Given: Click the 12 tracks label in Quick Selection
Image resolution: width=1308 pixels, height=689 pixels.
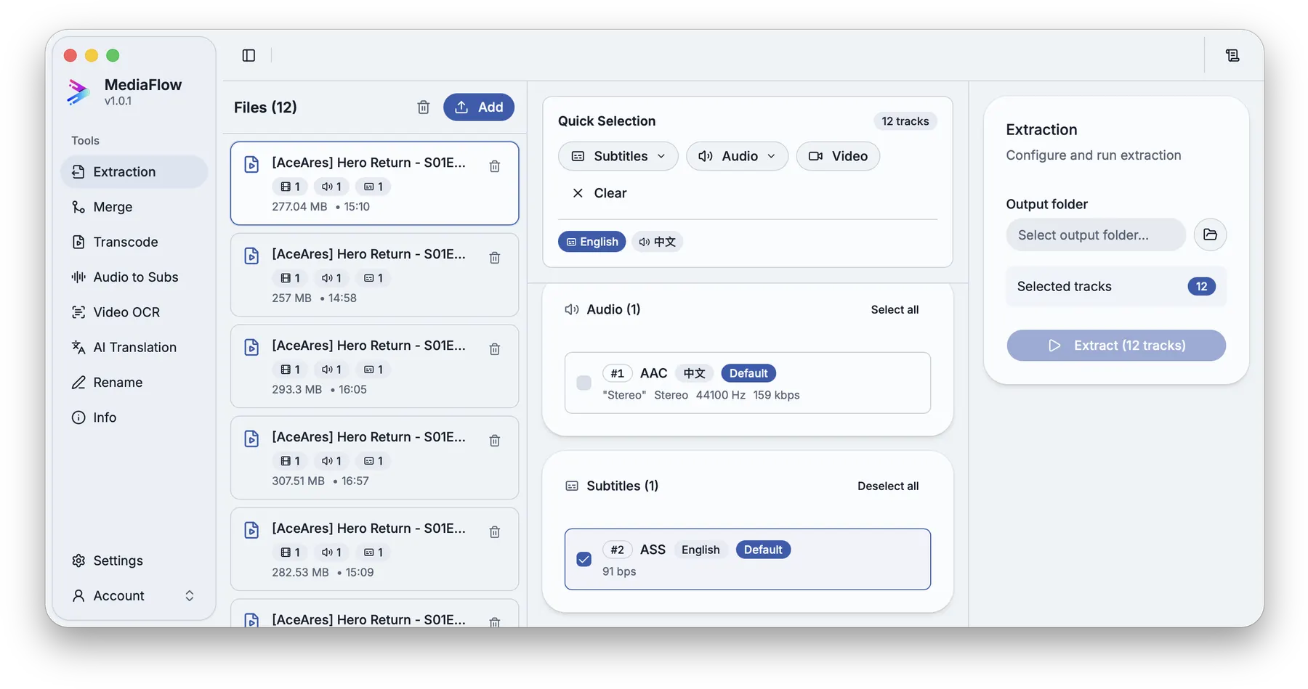Looking at the screenshot, I should pyautogui.click(x=905, y=121).
